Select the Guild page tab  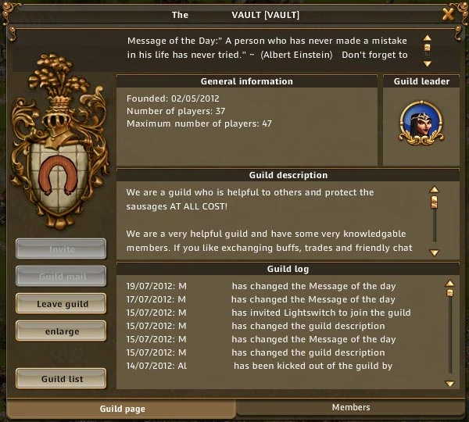tap(122, 409)
